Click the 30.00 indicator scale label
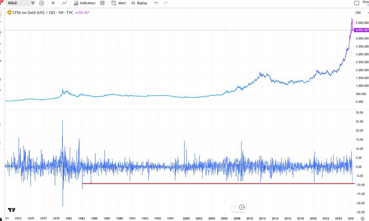The height and width of the screenshot is (221, 369). (359, 113)
